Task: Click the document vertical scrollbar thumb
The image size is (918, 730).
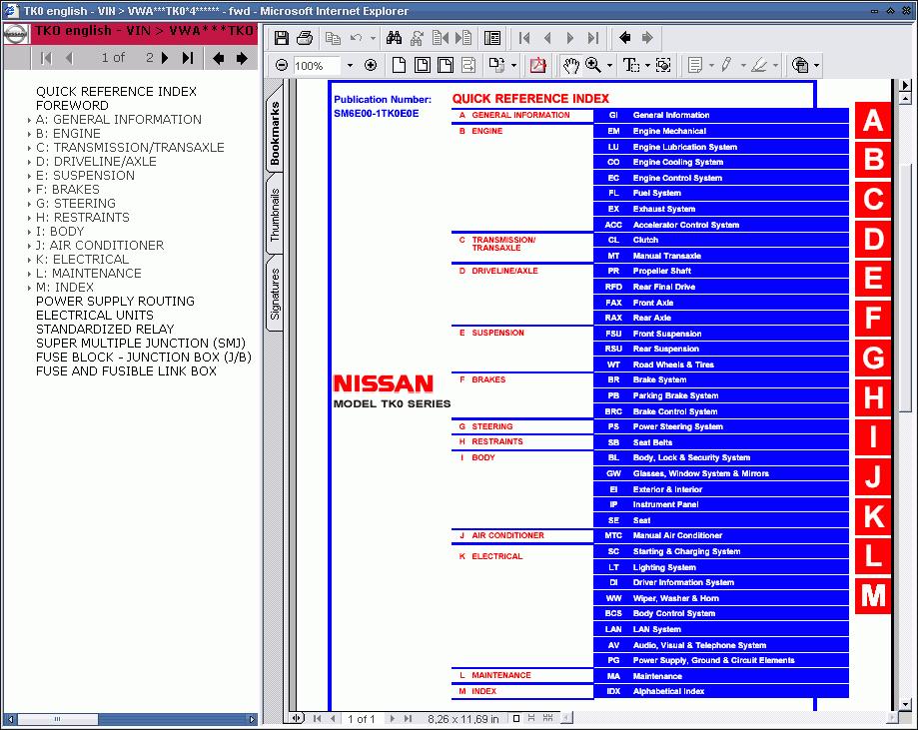Action: pos(905,288)
